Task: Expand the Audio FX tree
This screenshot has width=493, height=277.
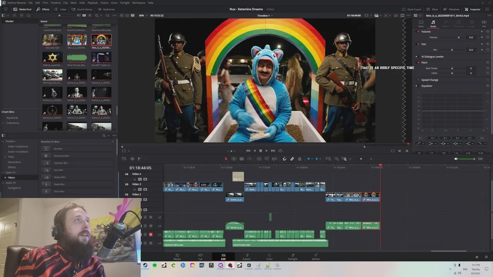Action: pos(3,183)
